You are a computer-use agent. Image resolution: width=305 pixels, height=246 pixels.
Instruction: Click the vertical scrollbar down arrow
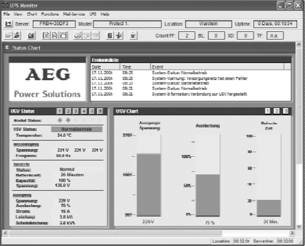point(299,226)
